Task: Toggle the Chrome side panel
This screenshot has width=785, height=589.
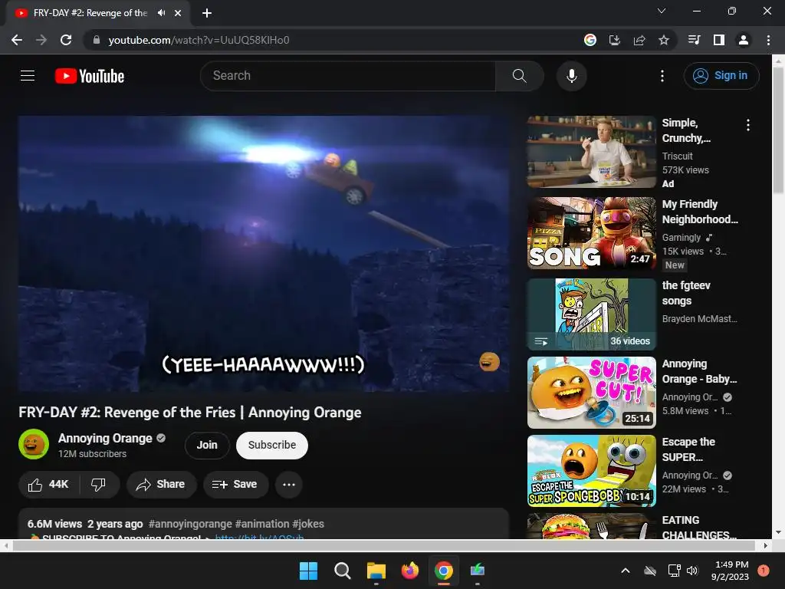Action: pyautogui.click(x=718, y=40)
